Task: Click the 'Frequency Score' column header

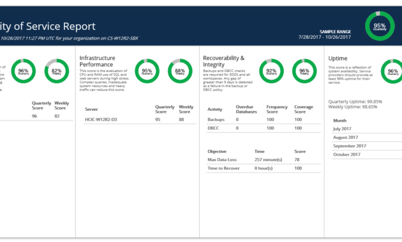Action: [x=277, y=110]
